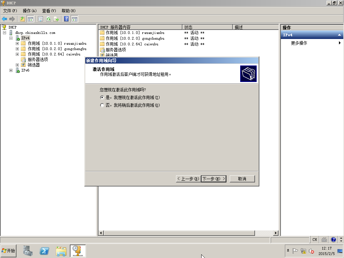
Task: Expand scope [10.0.2.0] gongchengbu in tree
Action: pyautogui.click(x=17, y=49)
